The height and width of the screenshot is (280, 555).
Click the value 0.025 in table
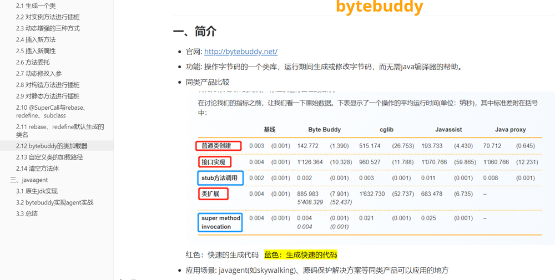point(428,218)
